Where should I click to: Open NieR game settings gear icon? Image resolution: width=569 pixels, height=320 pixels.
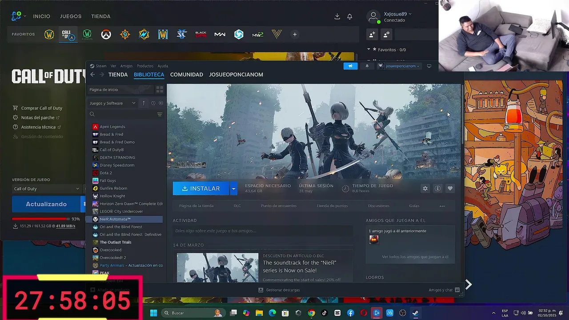[425, 188]
